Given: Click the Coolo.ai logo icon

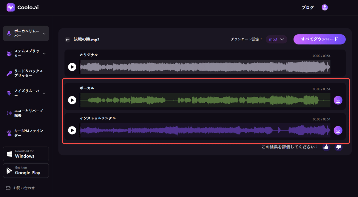Looking at the screenshot, I should click(x=11, y=7).
